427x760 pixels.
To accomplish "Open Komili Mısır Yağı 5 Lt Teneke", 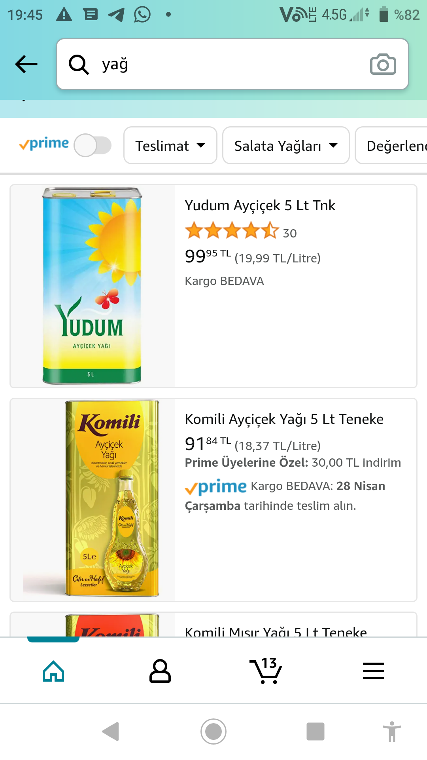I will pyautogui.click(x=276, y=631).
